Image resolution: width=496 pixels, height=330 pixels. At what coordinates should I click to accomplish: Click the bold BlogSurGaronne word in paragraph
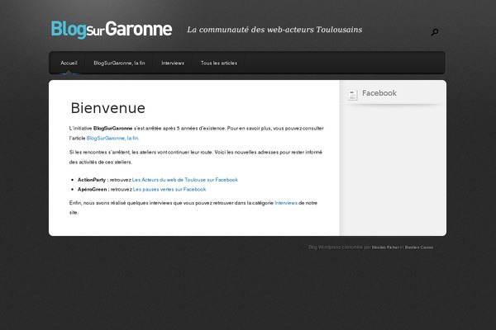[x=113, y=129]
